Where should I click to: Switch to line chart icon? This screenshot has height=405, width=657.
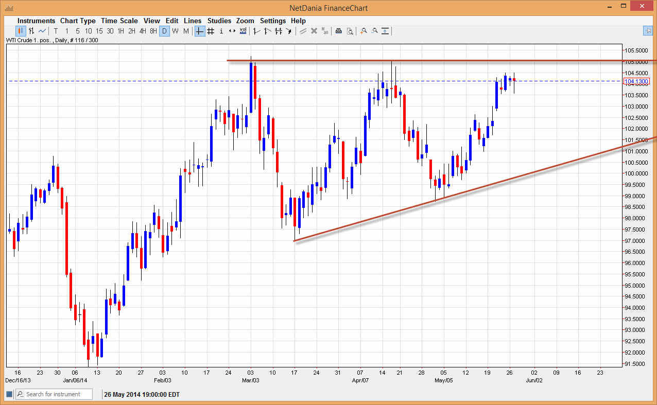(x=42, y=31)
